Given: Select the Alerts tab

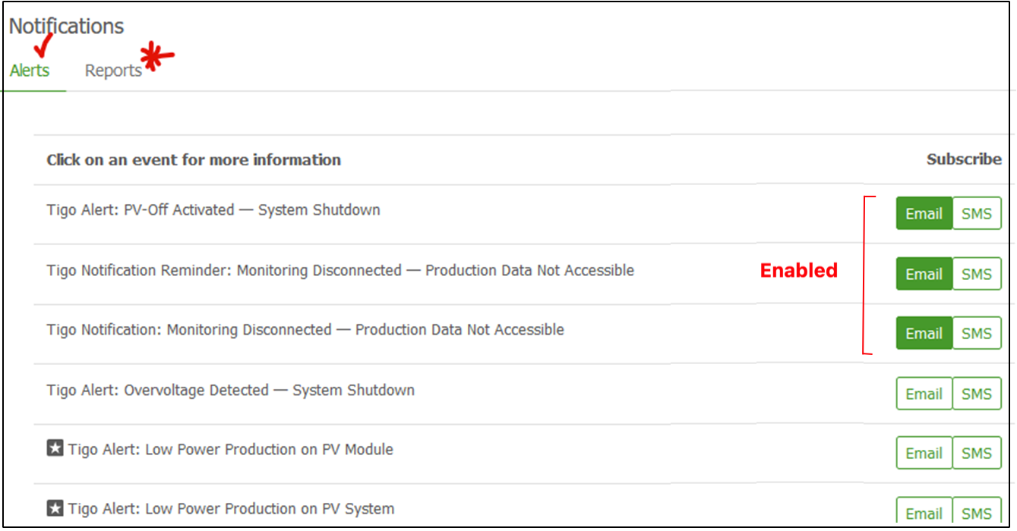Looking at the screenshot, I should coord(30,71).
